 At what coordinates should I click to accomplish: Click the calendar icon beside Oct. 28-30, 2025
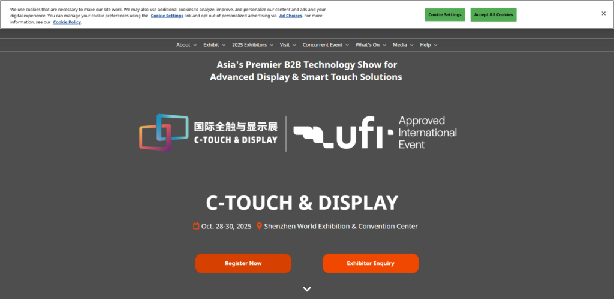(196, 226)
